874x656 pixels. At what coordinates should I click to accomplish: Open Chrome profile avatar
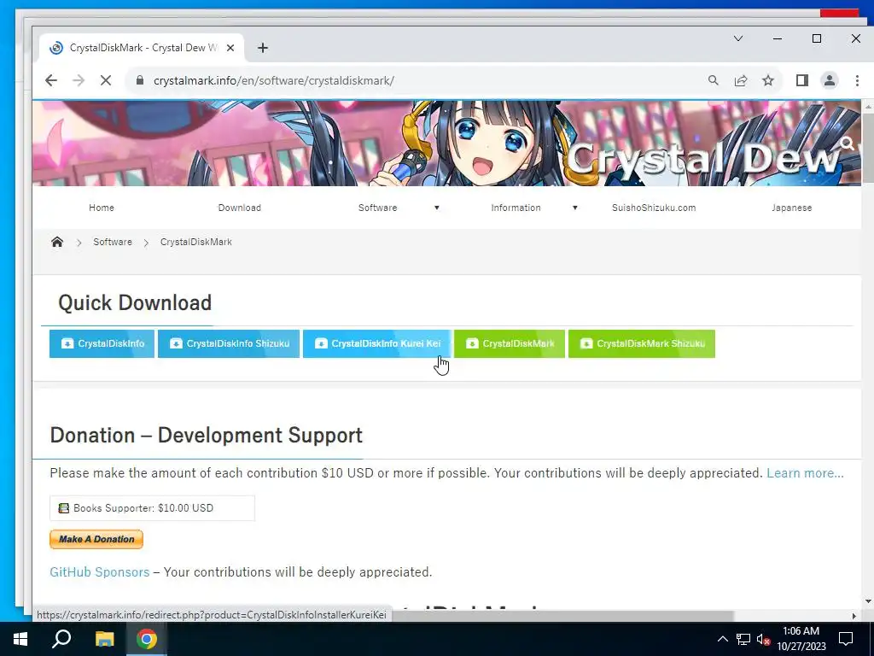coord(830,80)
